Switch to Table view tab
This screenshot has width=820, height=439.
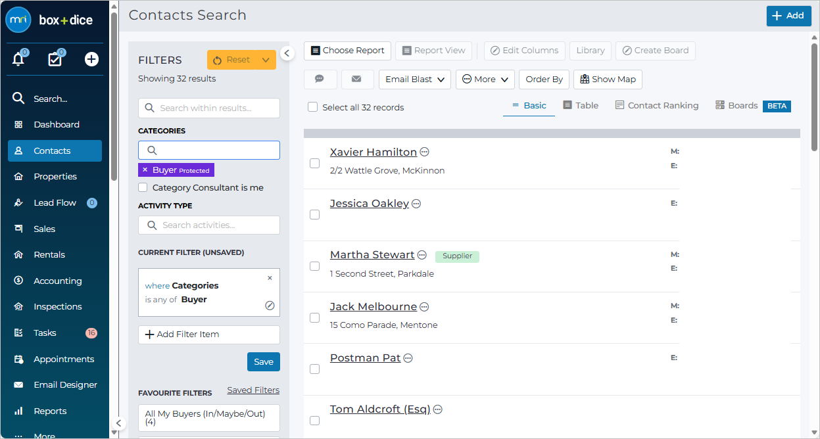581,105
